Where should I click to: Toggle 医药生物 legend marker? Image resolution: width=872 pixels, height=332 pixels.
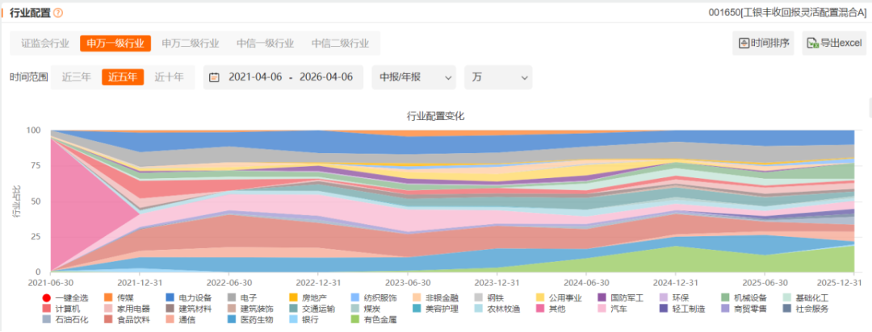coord(232,319)
